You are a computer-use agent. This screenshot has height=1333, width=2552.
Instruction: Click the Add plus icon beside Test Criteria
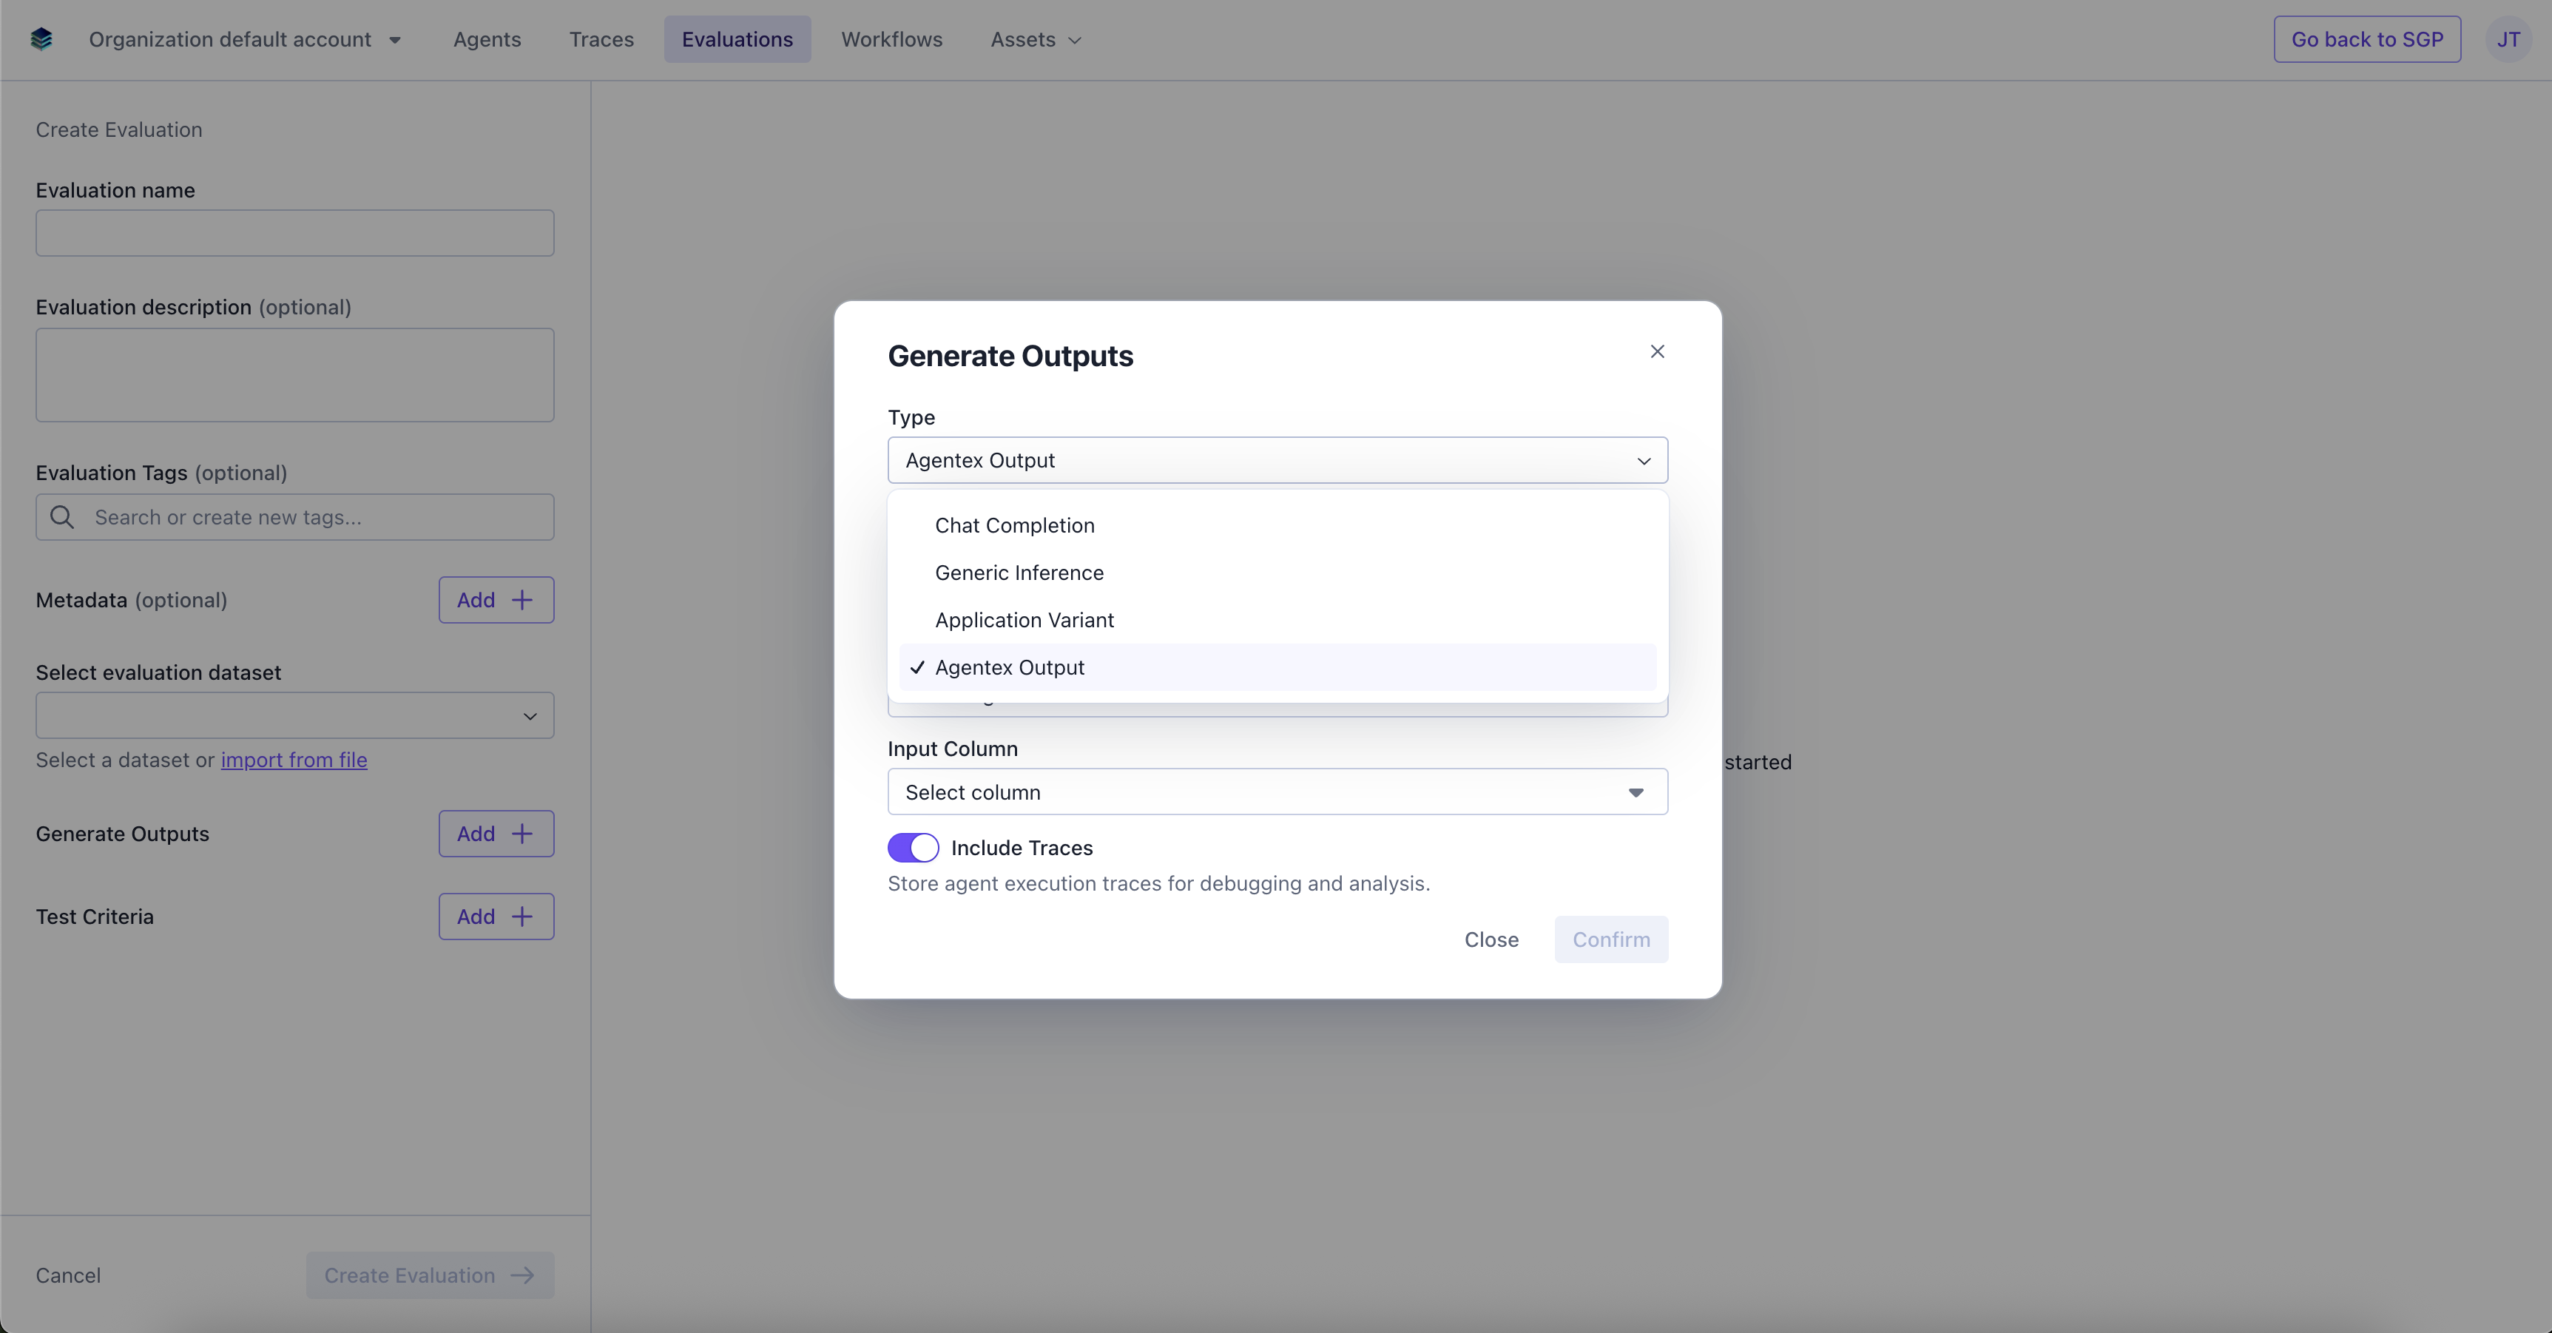coord(522,917)
